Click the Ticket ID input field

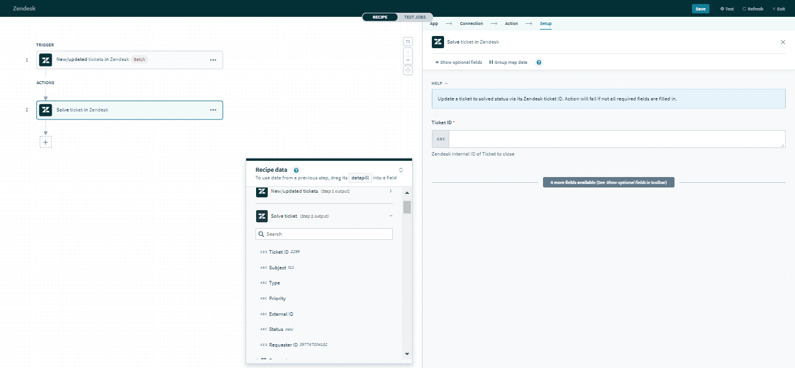[616, 139]
